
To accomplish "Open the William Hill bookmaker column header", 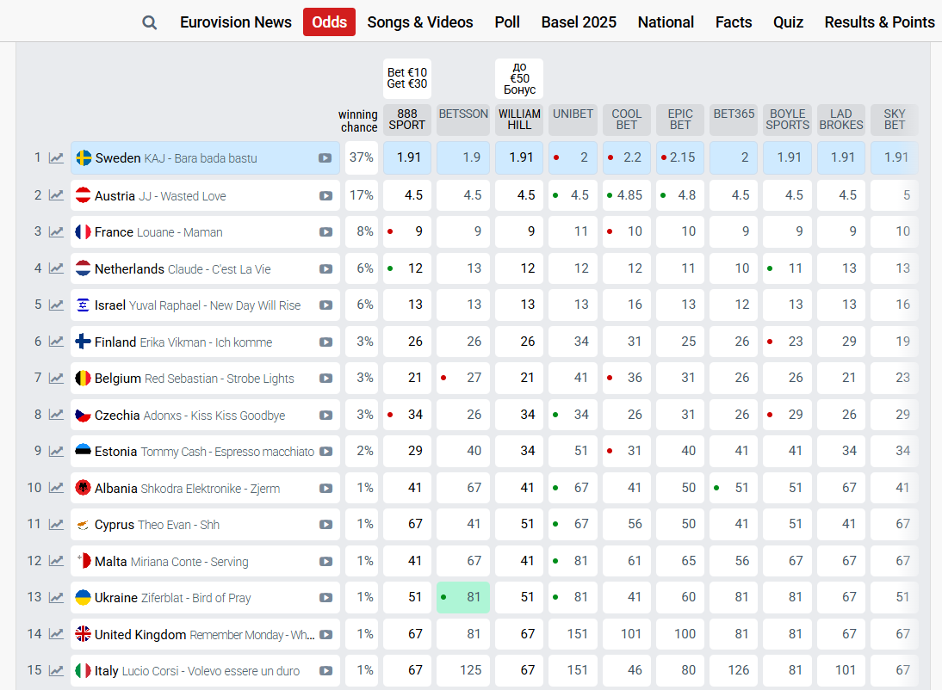I will 519,120.
